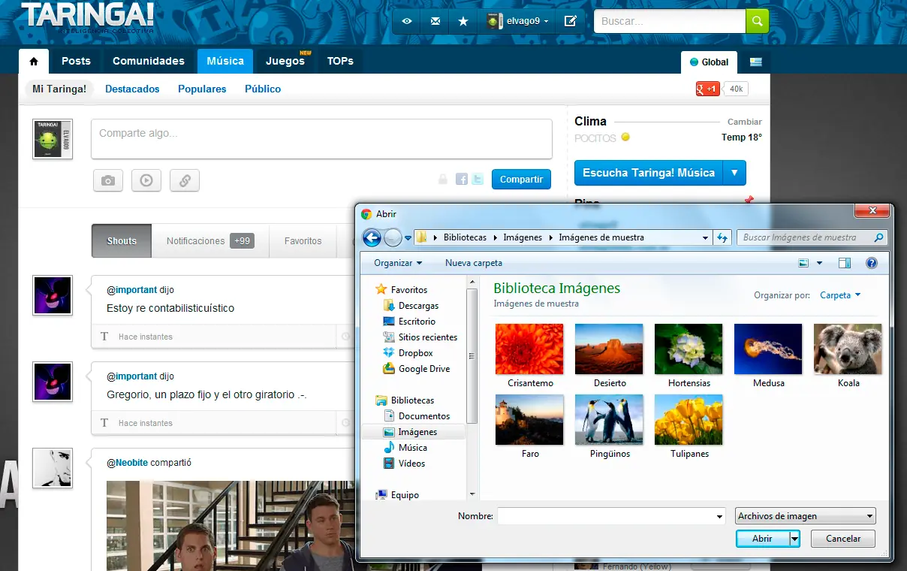907x571 pixels.
Task: Open recent locations dropdown arrow in dialog
Action: (x=408, y=238)
